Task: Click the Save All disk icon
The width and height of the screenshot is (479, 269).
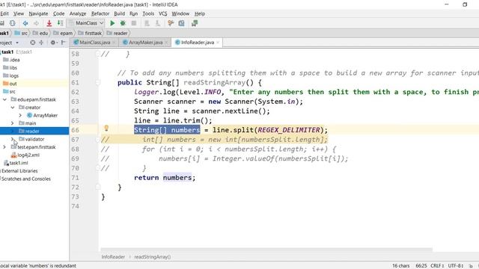Action: click(1, 23)
